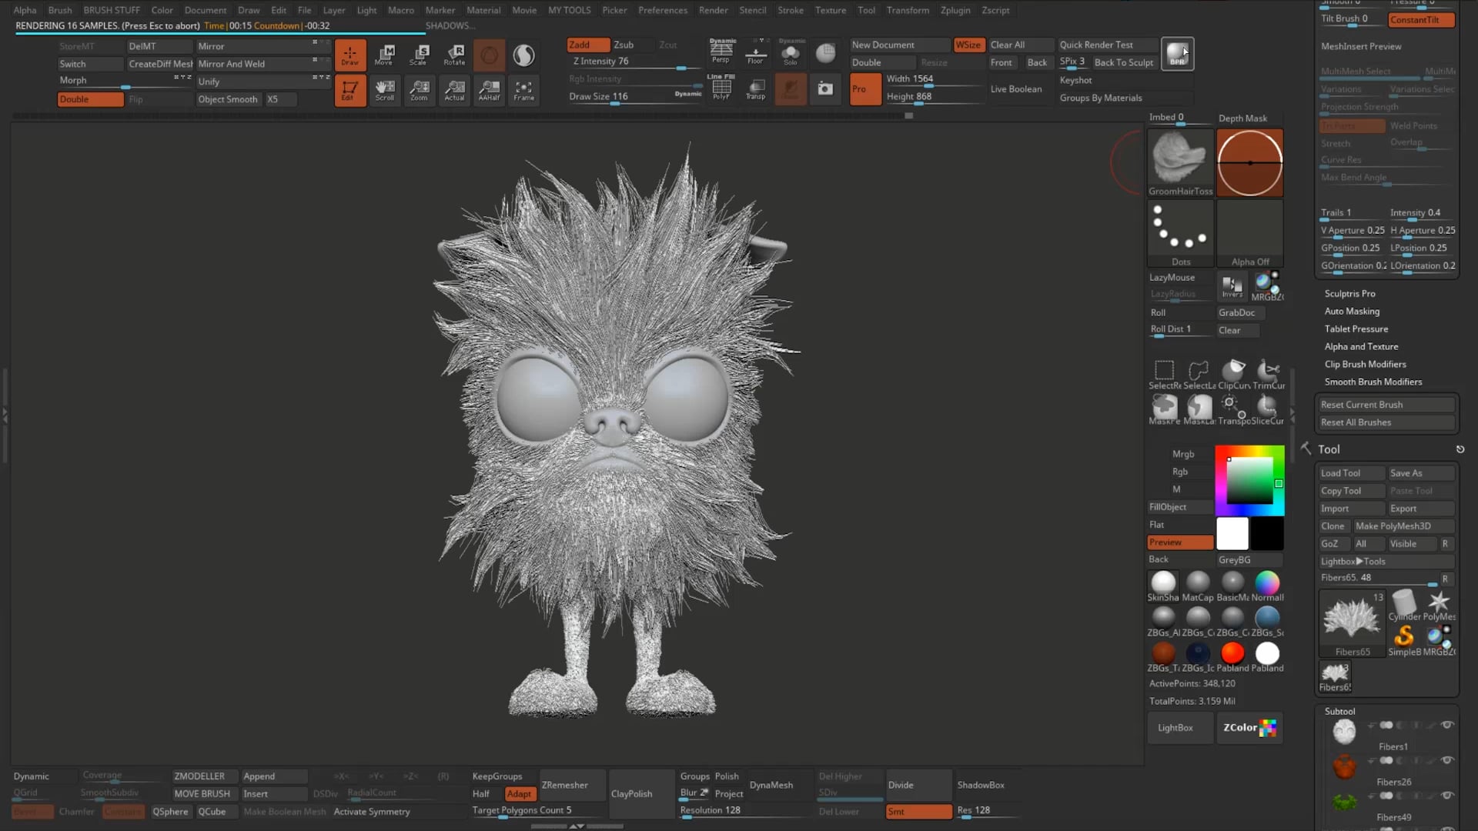
Task: Select the SliceCurve brush icon
Action: [1268, 409]
